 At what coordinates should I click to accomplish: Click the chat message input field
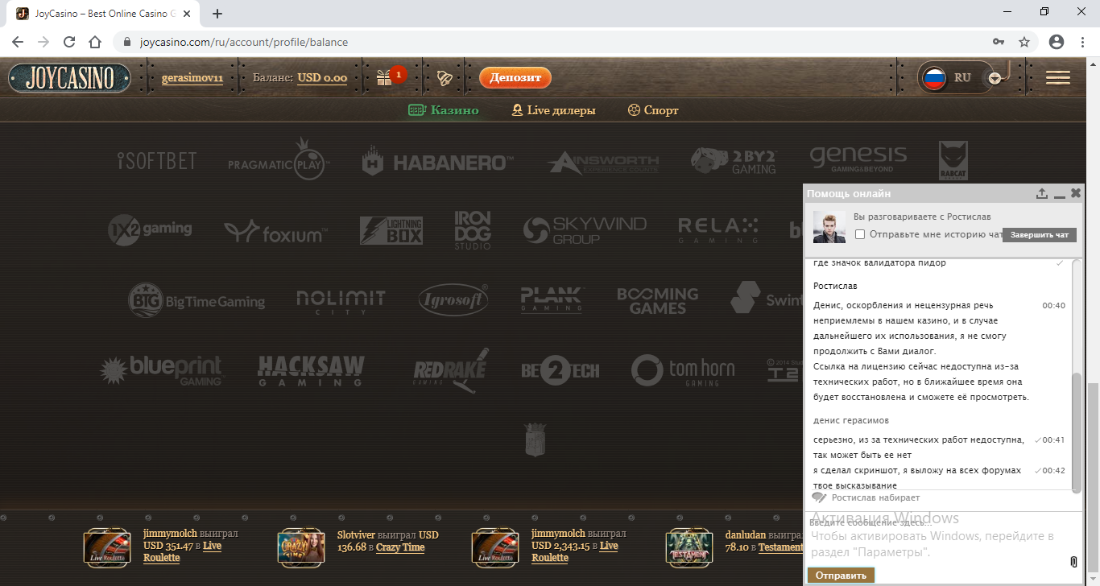click(x=934, y=539)
